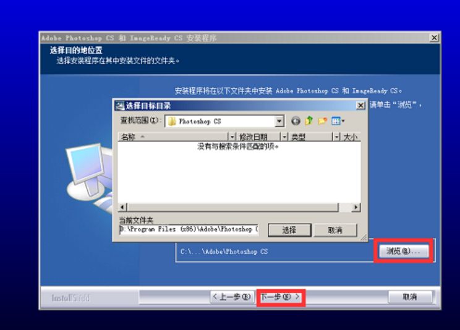Open the 修改日期 column filter dropdown
Viewport: 460px width, 330px height.
pyautogui.click(x=284, y=137)
